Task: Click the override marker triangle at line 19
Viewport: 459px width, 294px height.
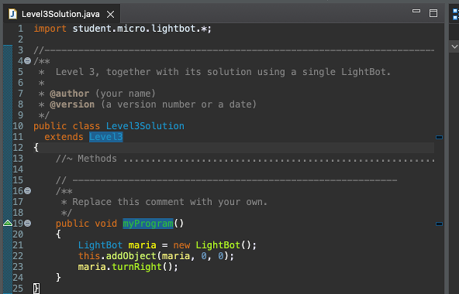Action: coord(8,224)
